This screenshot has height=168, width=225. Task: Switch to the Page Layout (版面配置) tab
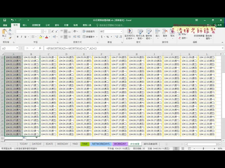tap(36, 25)
